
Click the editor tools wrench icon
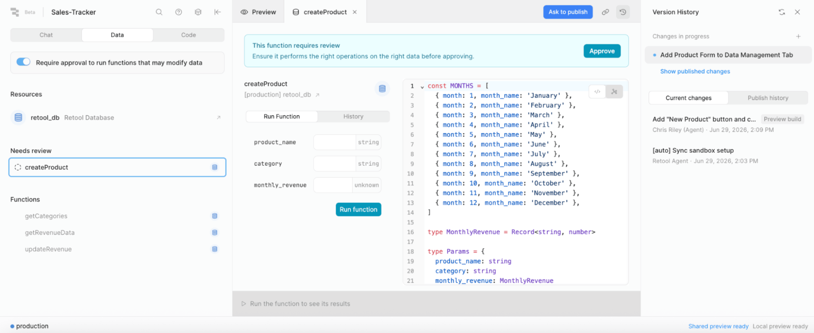pyautogui.click(x=614, y=92)
